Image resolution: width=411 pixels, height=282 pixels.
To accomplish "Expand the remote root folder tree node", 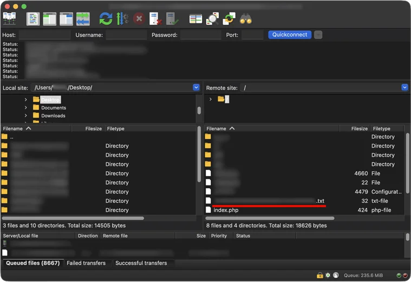I will coord(211,99).
